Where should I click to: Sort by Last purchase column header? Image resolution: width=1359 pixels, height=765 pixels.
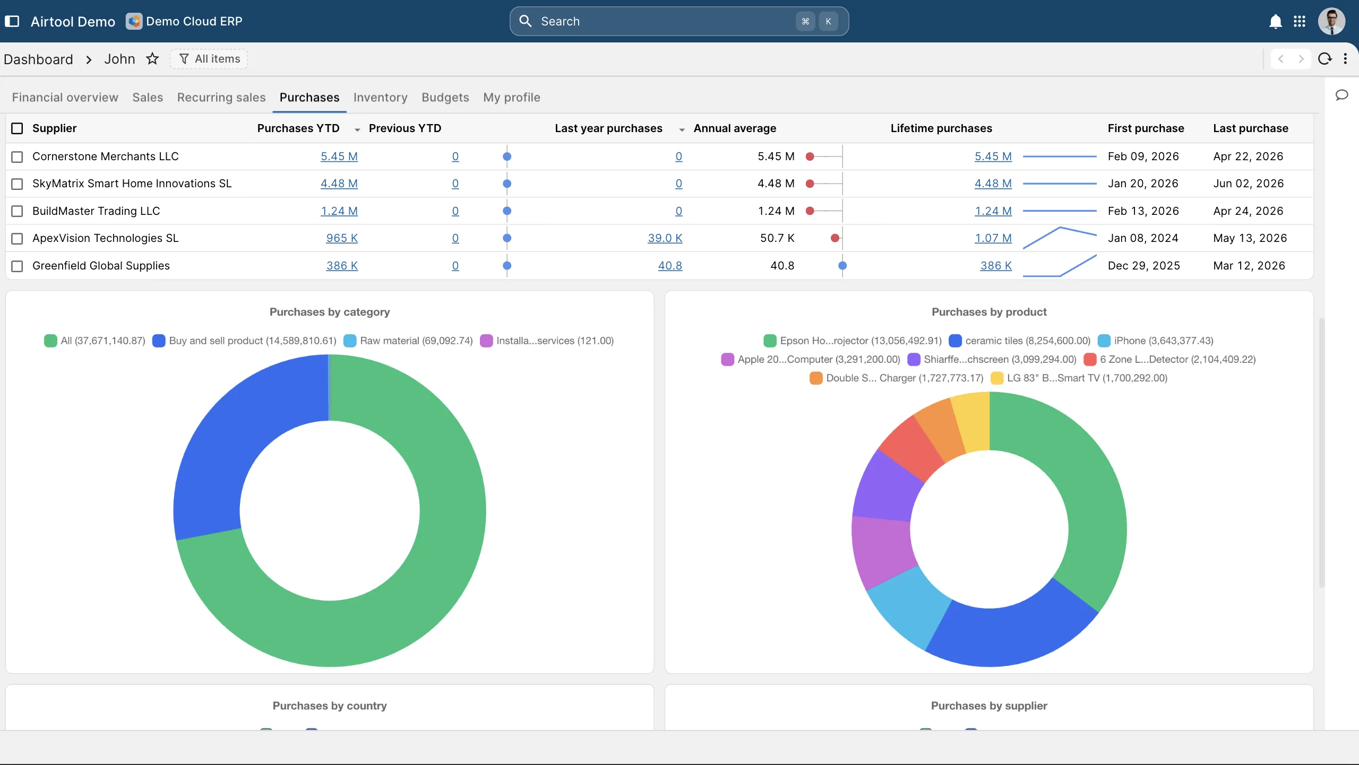tap(1250, 128)
